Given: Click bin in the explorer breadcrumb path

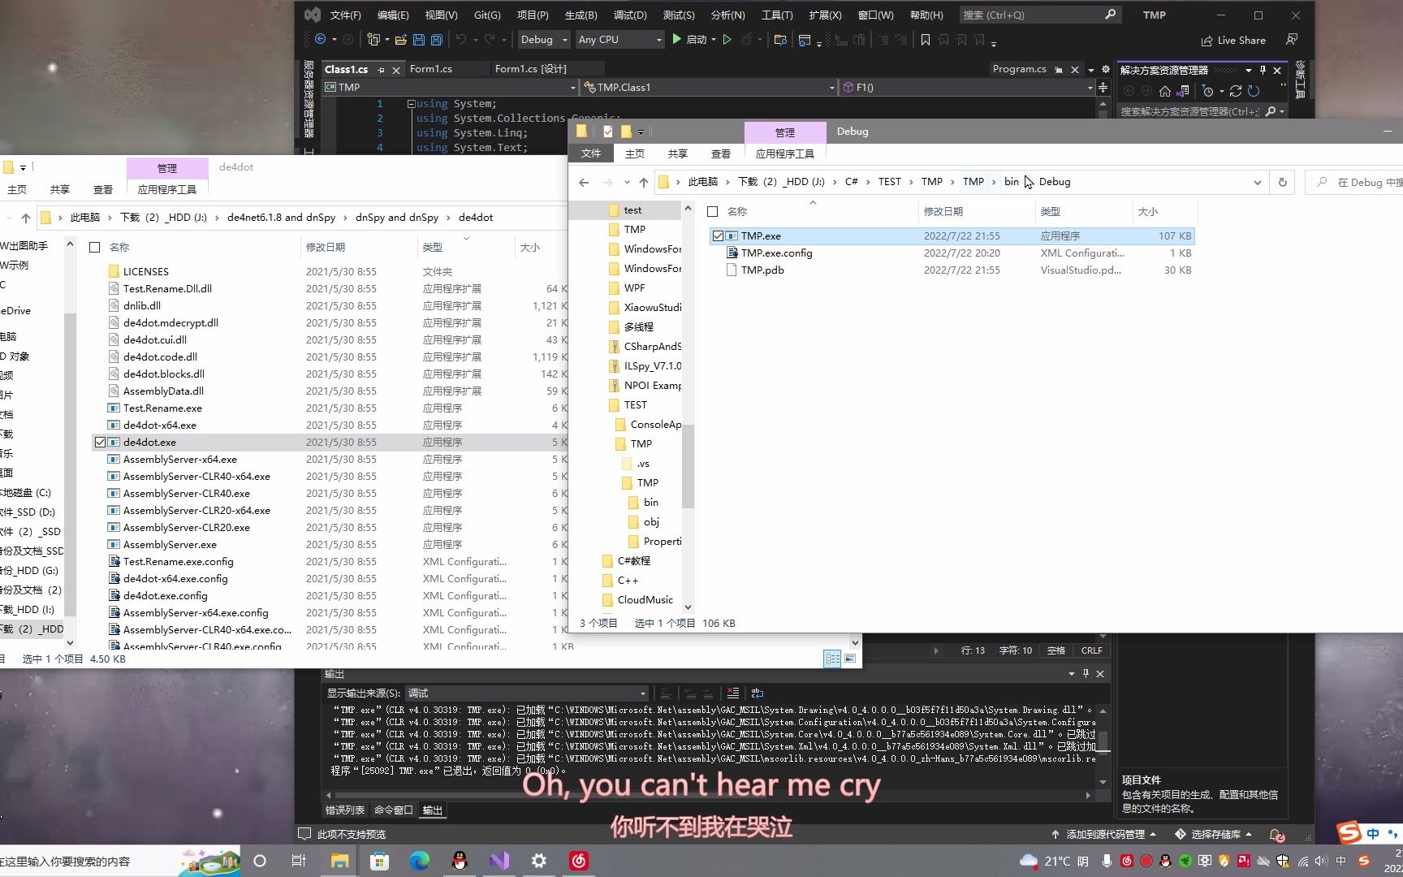Looking at the screenshot, I should tap(1011, 182).
